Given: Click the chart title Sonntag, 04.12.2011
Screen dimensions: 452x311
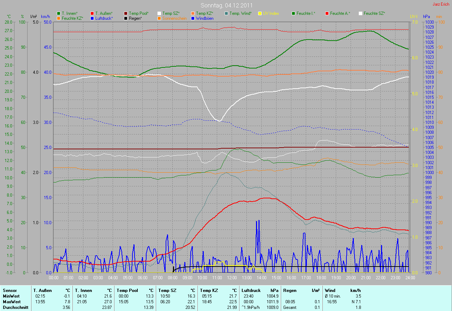Looking at the screenshot, I should [226, 5].
